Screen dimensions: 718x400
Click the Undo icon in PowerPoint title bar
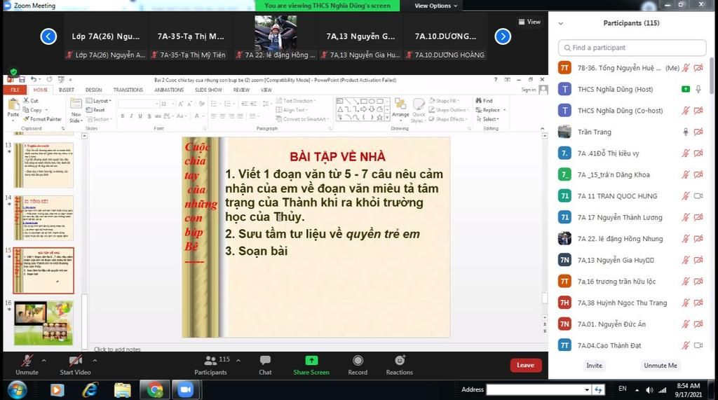[x=34, y=80]
